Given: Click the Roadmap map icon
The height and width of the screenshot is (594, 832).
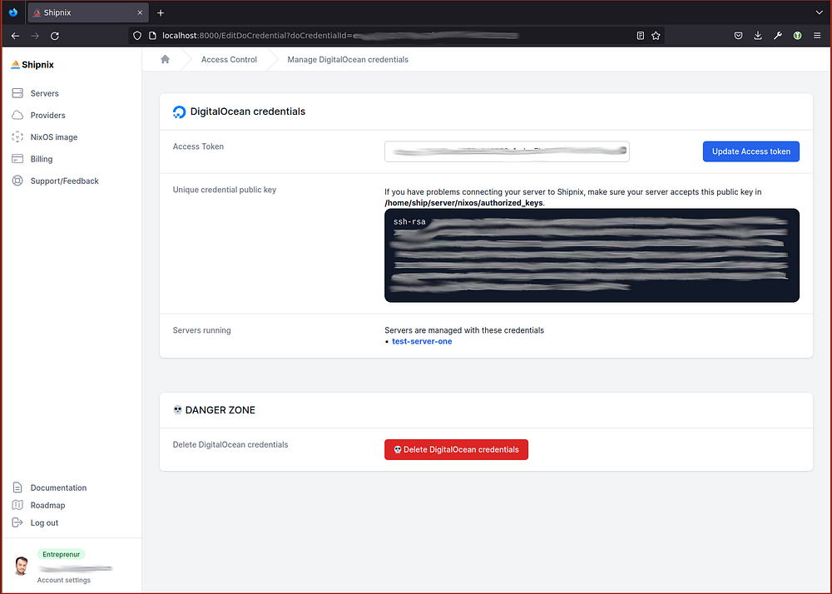Looking at the screenshot, I should [17, 505].
